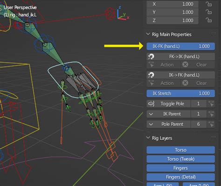Click the Y scale value field
This screenshot has height=186, width=221.
pos(173,12)
